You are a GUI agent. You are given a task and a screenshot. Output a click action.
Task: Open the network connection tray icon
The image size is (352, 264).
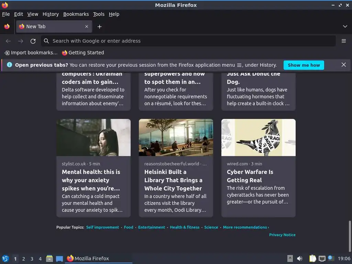point(322,258)
